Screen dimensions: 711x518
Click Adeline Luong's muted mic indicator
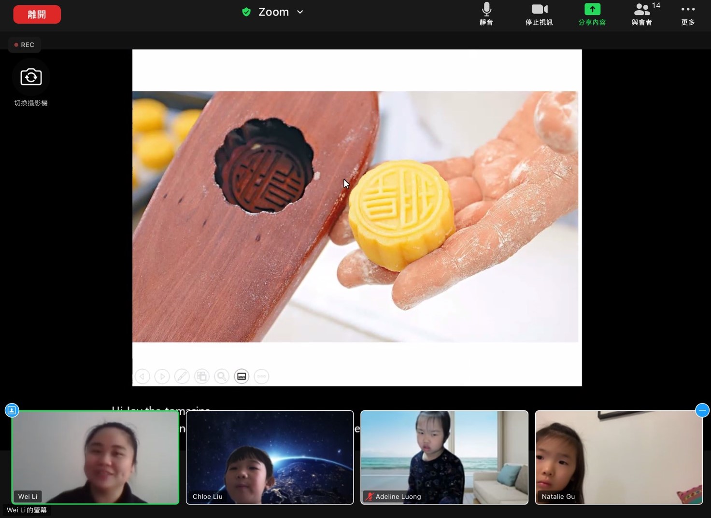click(370, 496)
